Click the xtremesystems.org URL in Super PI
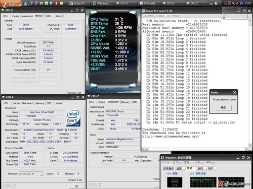This screenshot has width=253, height=189. pyautogui.click(x=171, y=137)
